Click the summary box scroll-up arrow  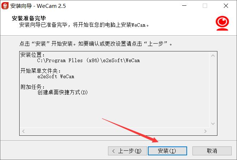coord(213,56)
